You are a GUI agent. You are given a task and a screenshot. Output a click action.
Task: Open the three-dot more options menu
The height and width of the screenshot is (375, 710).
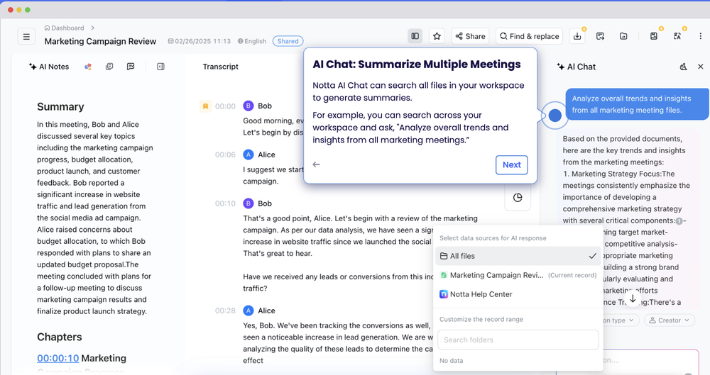tap(700, 36)
